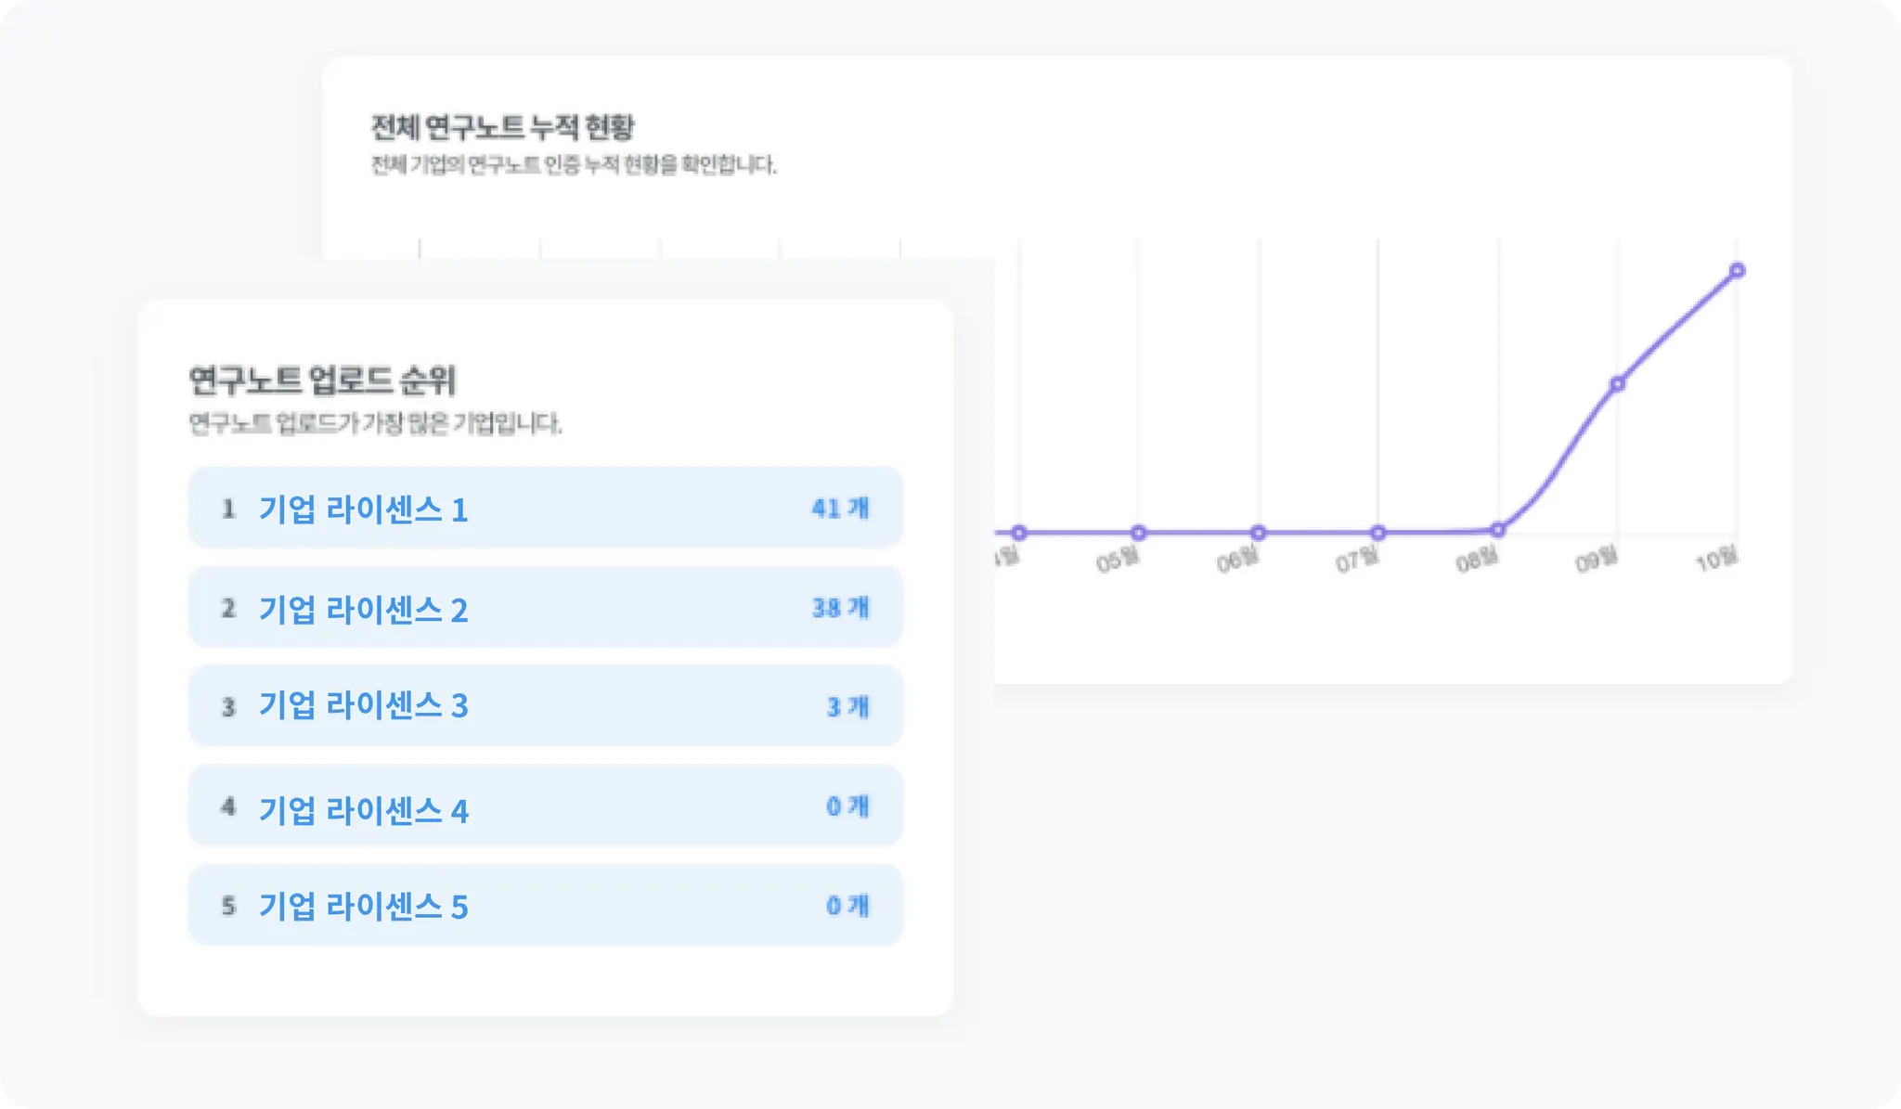This screenshot has width=1901, height=1109.
Task: Click the 07월 data point on chart
Action: (x=1378, y=533)
